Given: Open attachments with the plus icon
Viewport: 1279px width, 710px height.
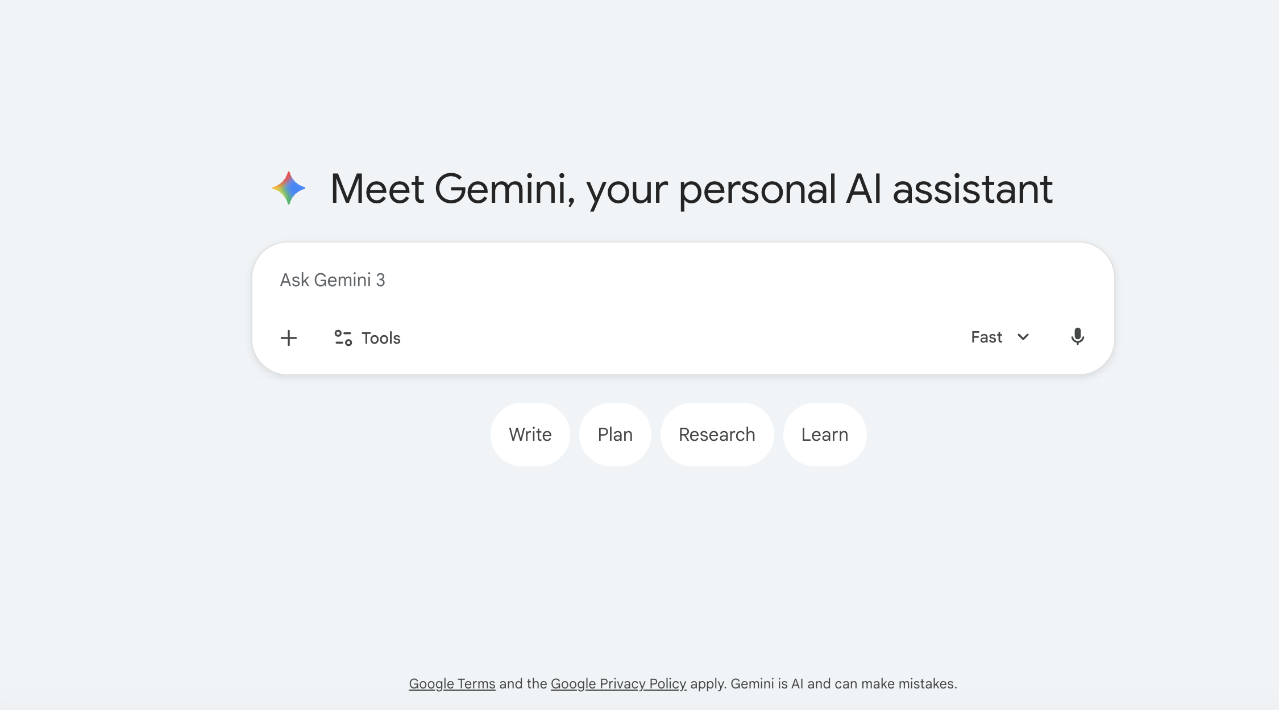Looking at the screenshot, I should point(289,337).
